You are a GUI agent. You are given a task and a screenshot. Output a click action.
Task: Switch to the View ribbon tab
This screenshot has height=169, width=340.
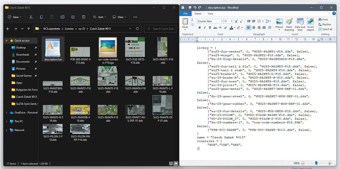(x=210, y=14)
